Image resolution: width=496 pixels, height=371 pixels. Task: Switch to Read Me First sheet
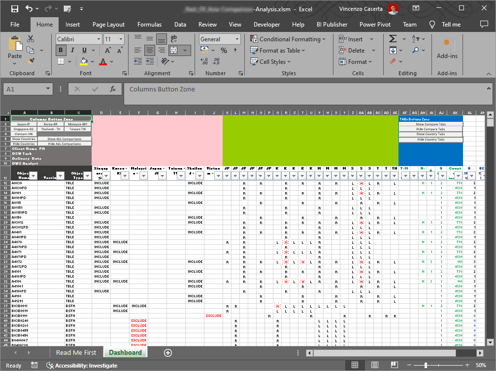76,352
